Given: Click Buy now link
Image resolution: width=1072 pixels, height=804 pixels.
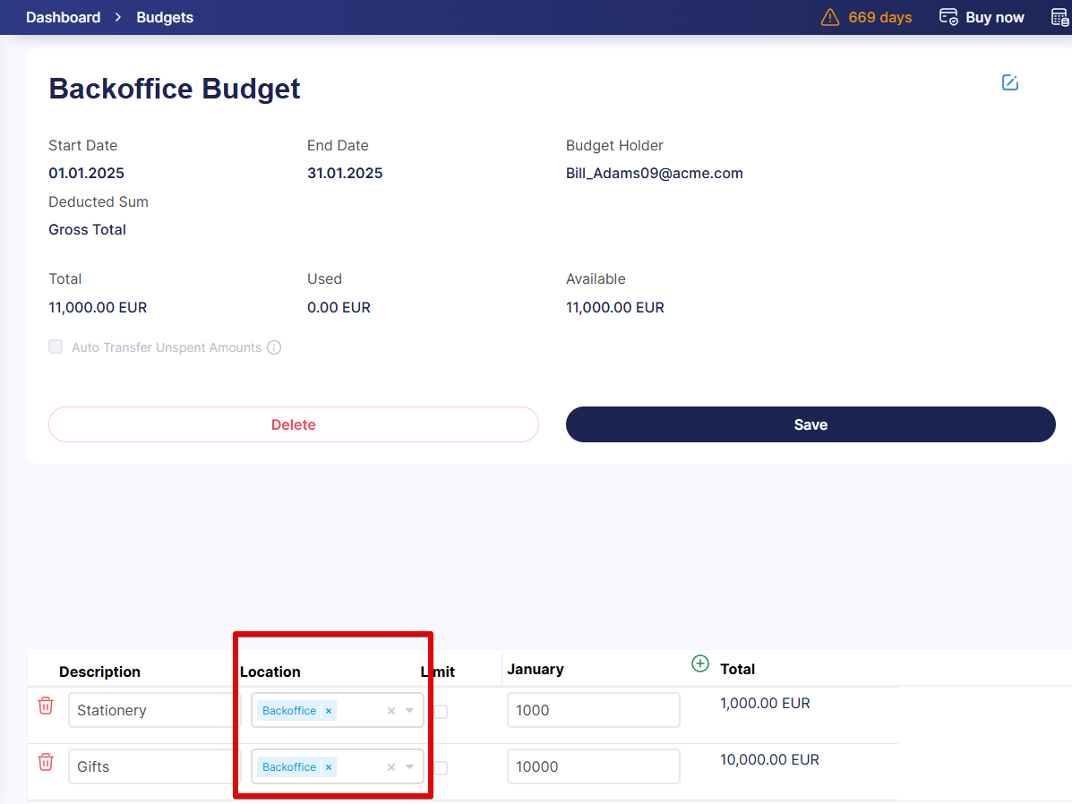Looking at the screenshot, I should tap(994, 17).
